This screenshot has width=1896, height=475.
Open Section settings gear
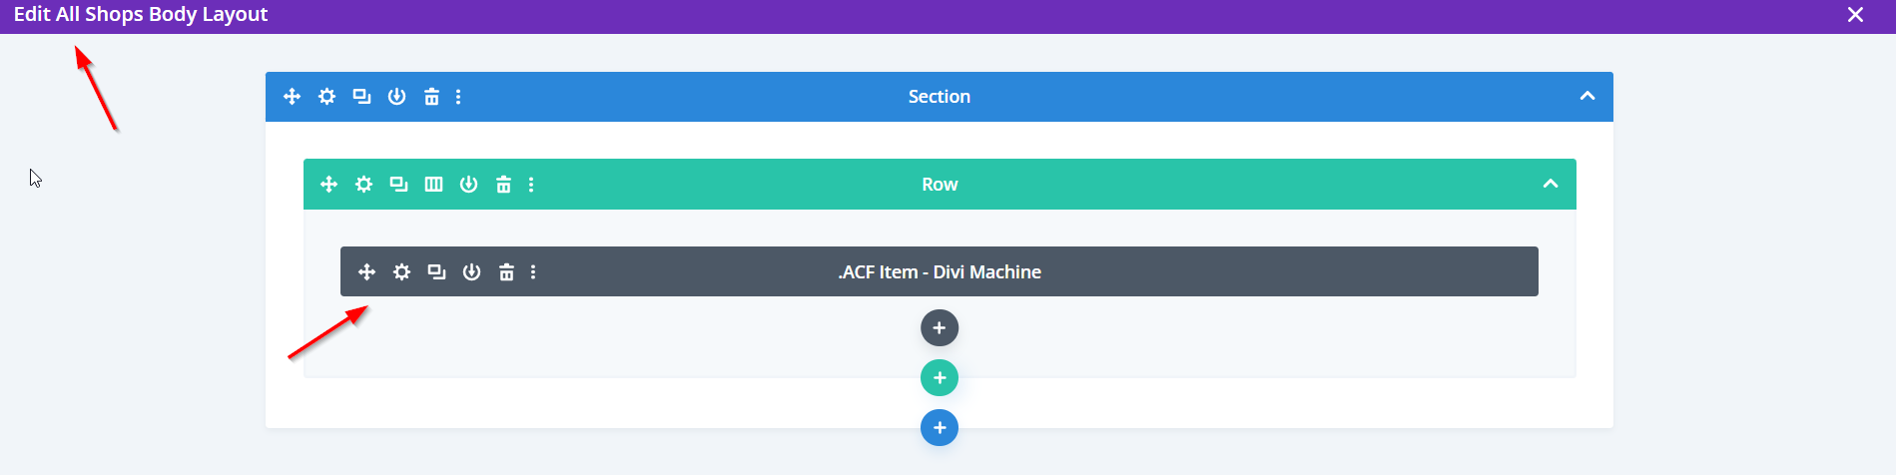pos(326,97)
